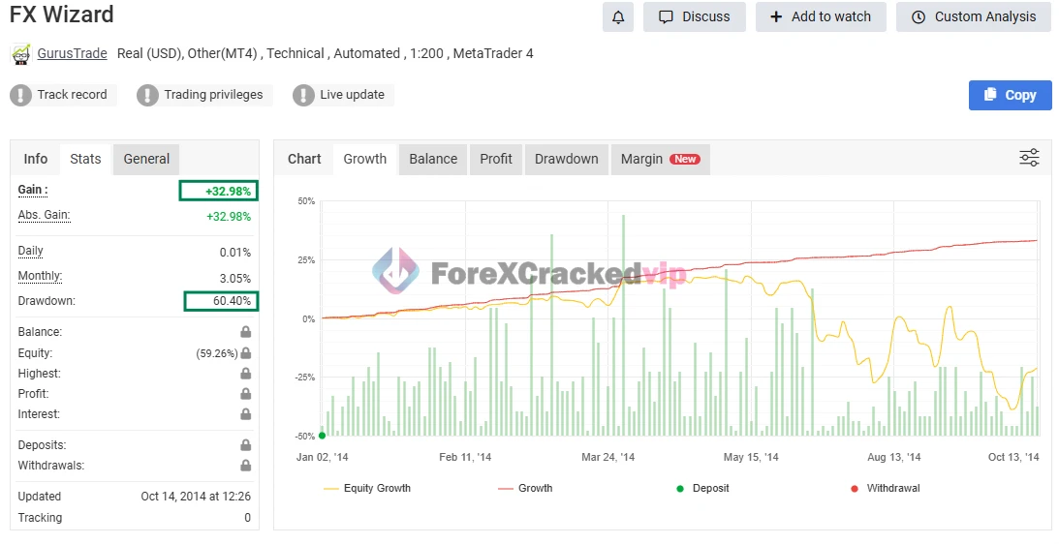Click the Live update warning icon
Image resolution: width=1059 pixels, height=544 pixels.
pyautogui.click(x=304, y=95)
